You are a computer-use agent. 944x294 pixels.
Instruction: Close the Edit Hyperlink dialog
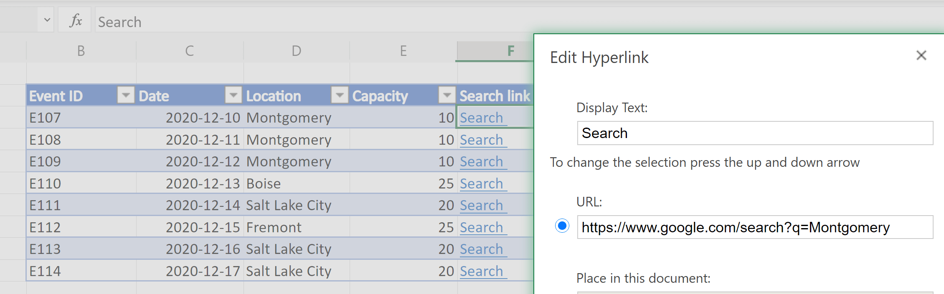921,55
